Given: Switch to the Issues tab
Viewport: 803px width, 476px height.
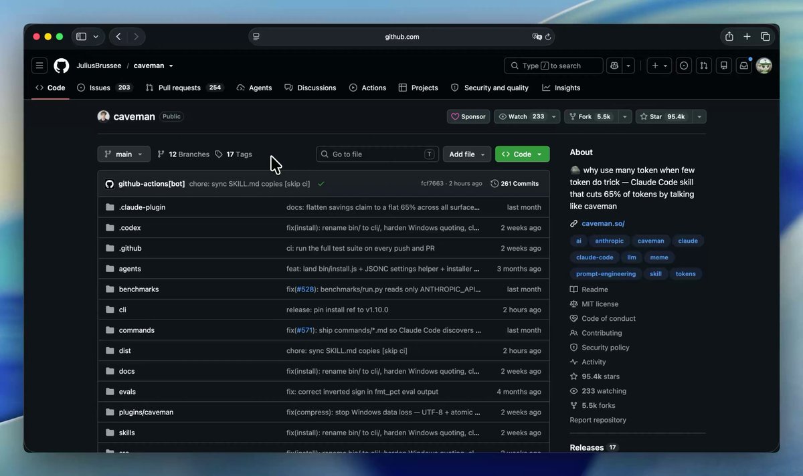Looking at the screenshot, I should pyautogui.click(x=104, y=88).
